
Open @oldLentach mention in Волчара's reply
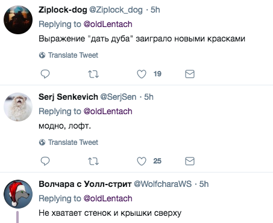coord(108,198)
